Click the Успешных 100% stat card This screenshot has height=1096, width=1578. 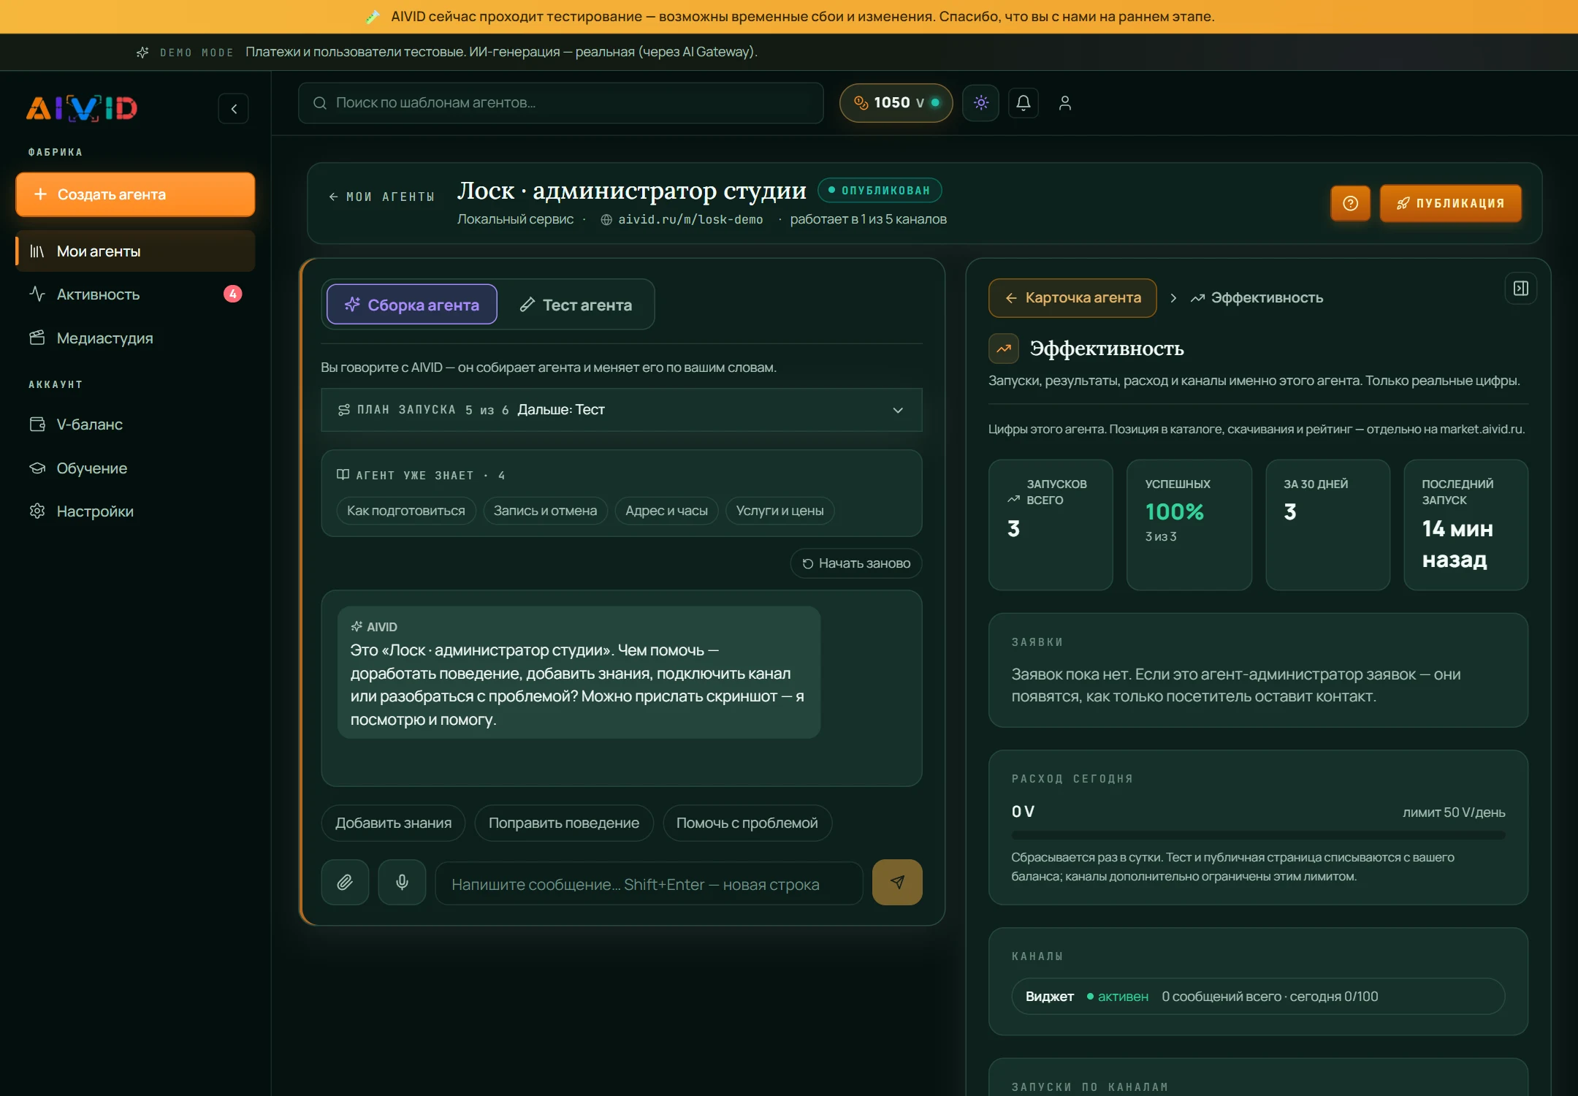coord(1189,525)
